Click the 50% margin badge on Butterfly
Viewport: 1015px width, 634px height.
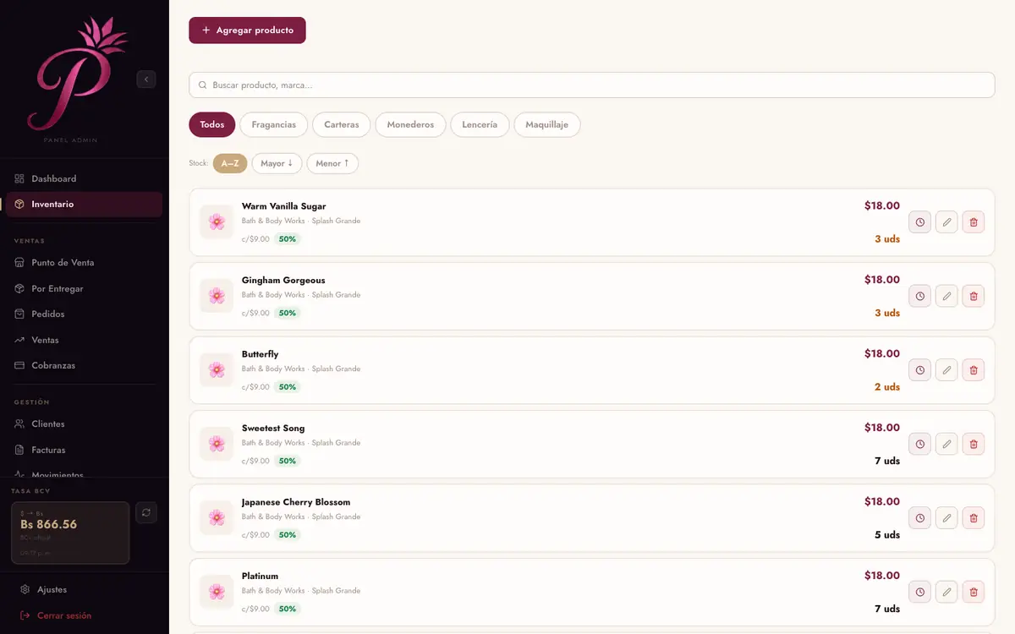(x=288, y=387)
